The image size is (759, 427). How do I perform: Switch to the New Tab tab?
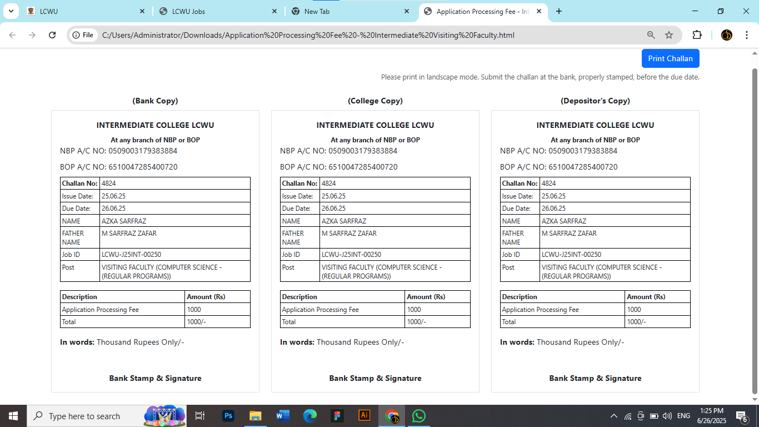[x=351, y=11]
